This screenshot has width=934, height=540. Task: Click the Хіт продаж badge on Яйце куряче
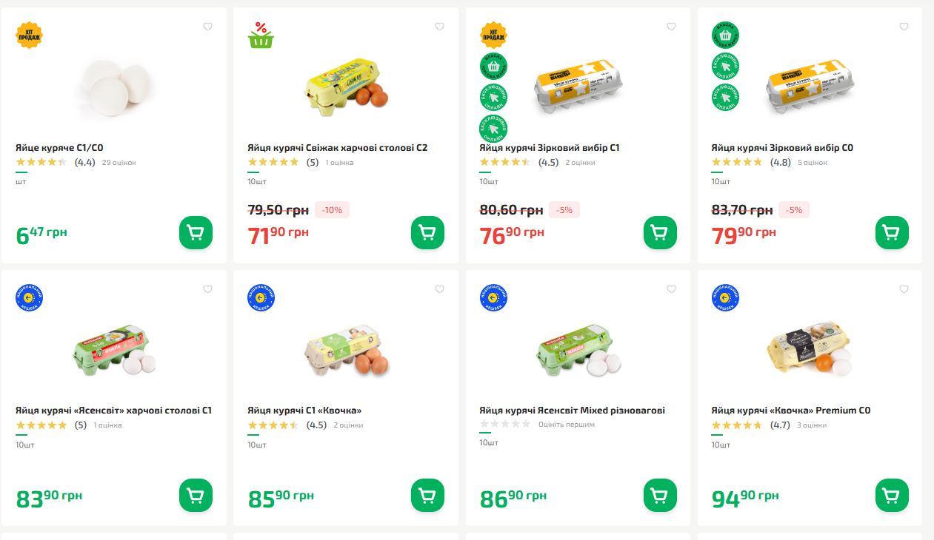click(x=30, y=35)
